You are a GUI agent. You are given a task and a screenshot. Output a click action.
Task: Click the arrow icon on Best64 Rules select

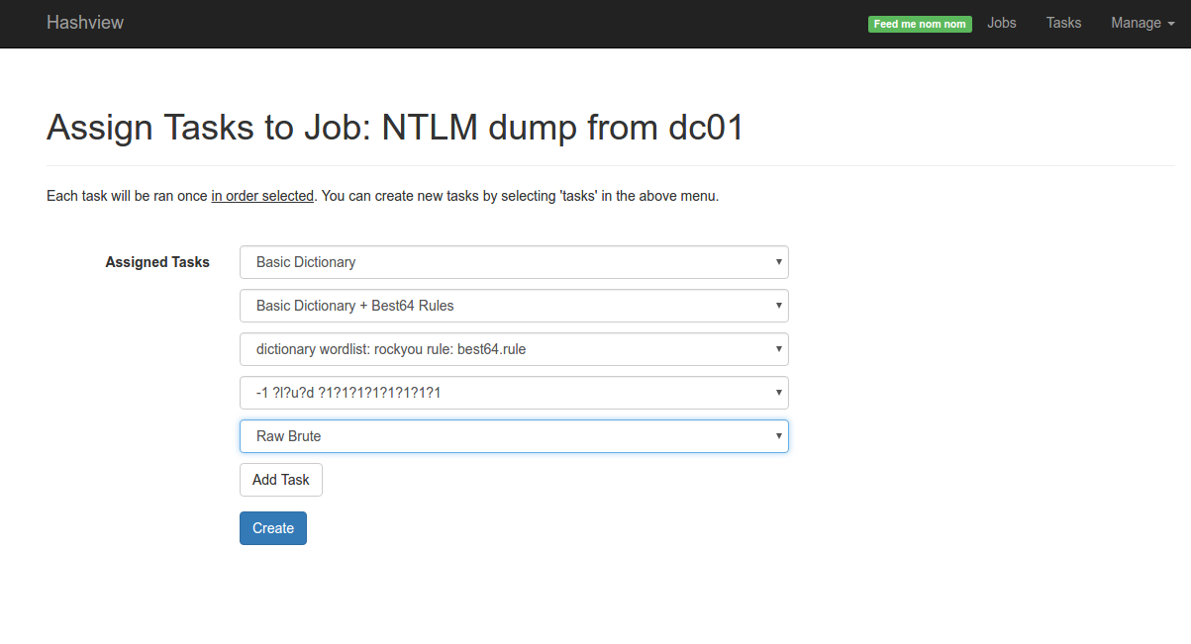click(779, 306)
